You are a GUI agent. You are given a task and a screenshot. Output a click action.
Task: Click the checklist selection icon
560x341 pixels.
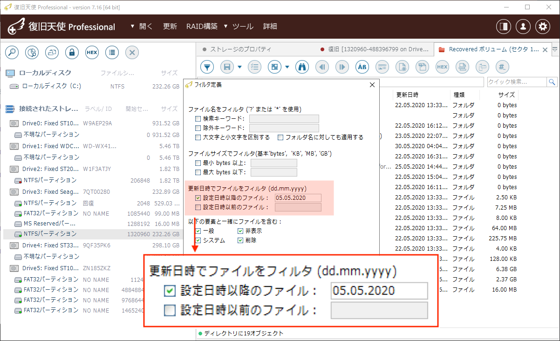coord(254,67)
